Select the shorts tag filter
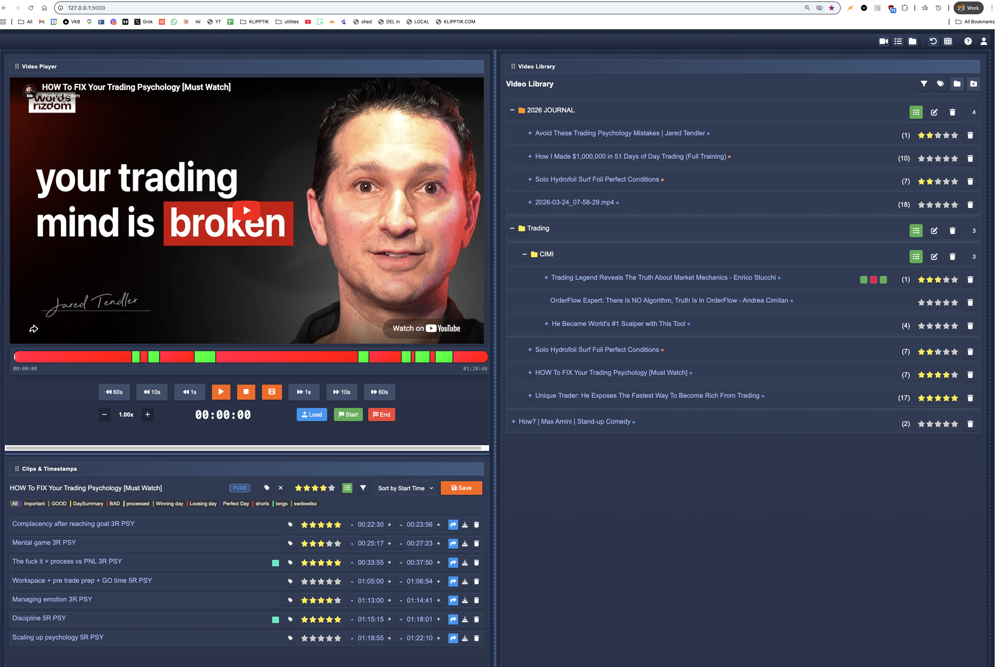Screen dimensions: 995x667 click(x=262, y=504)
